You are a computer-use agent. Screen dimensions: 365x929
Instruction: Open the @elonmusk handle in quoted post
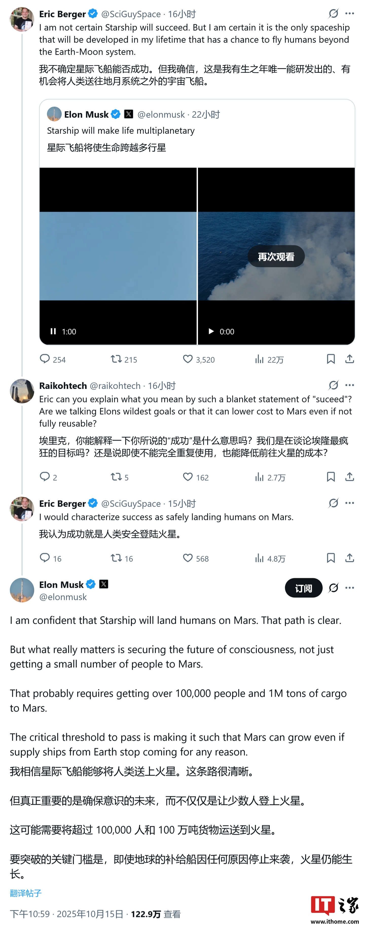161,114
